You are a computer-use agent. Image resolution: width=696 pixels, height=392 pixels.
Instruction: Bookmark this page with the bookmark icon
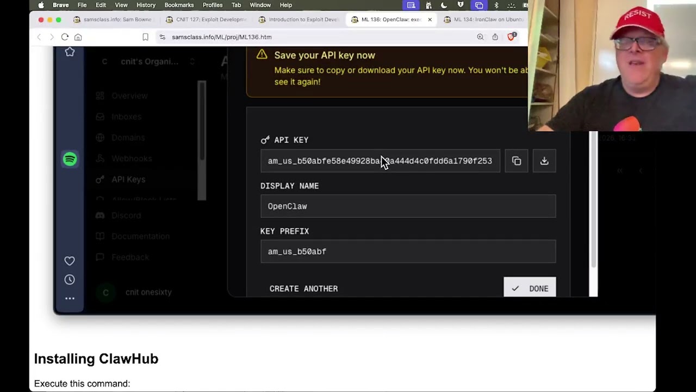[x=145, y=37]
